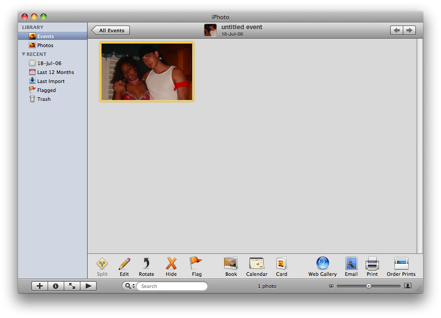Viewport: 441px width, 318px height.
Task: Click Order Prints
Action: click(x=401, y=264)
